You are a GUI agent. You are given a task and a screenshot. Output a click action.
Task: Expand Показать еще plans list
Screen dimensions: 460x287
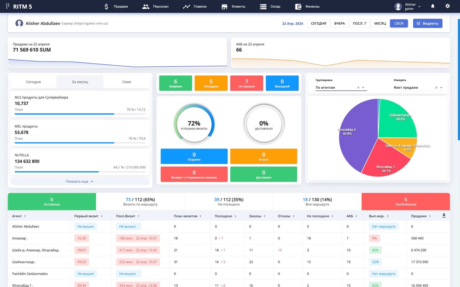[x=80, y=182]
